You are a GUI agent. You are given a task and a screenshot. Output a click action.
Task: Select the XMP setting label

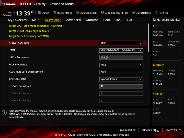[x=13, y=50]
